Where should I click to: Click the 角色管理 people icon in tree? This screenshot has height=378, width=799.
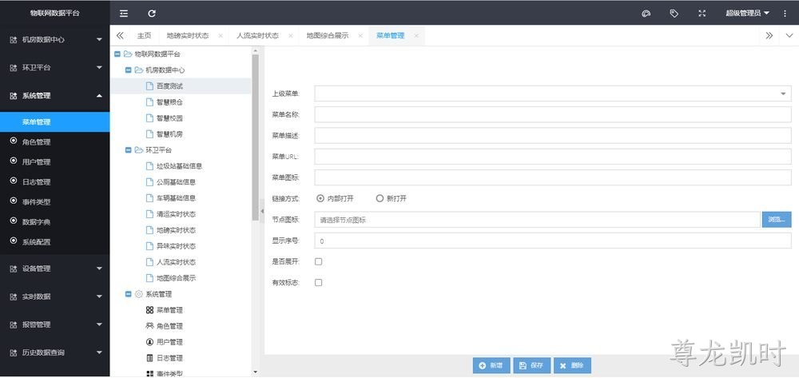150,326
